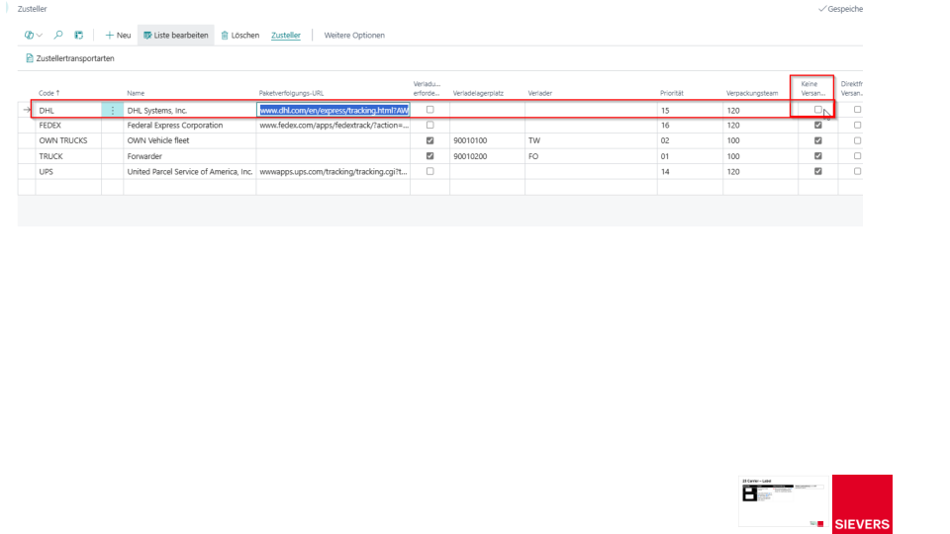Click the Paketverfolgungs-URL column header

(291, 93)
